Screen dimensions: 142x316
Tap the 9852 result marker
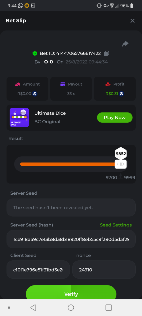tap(121, 154)
